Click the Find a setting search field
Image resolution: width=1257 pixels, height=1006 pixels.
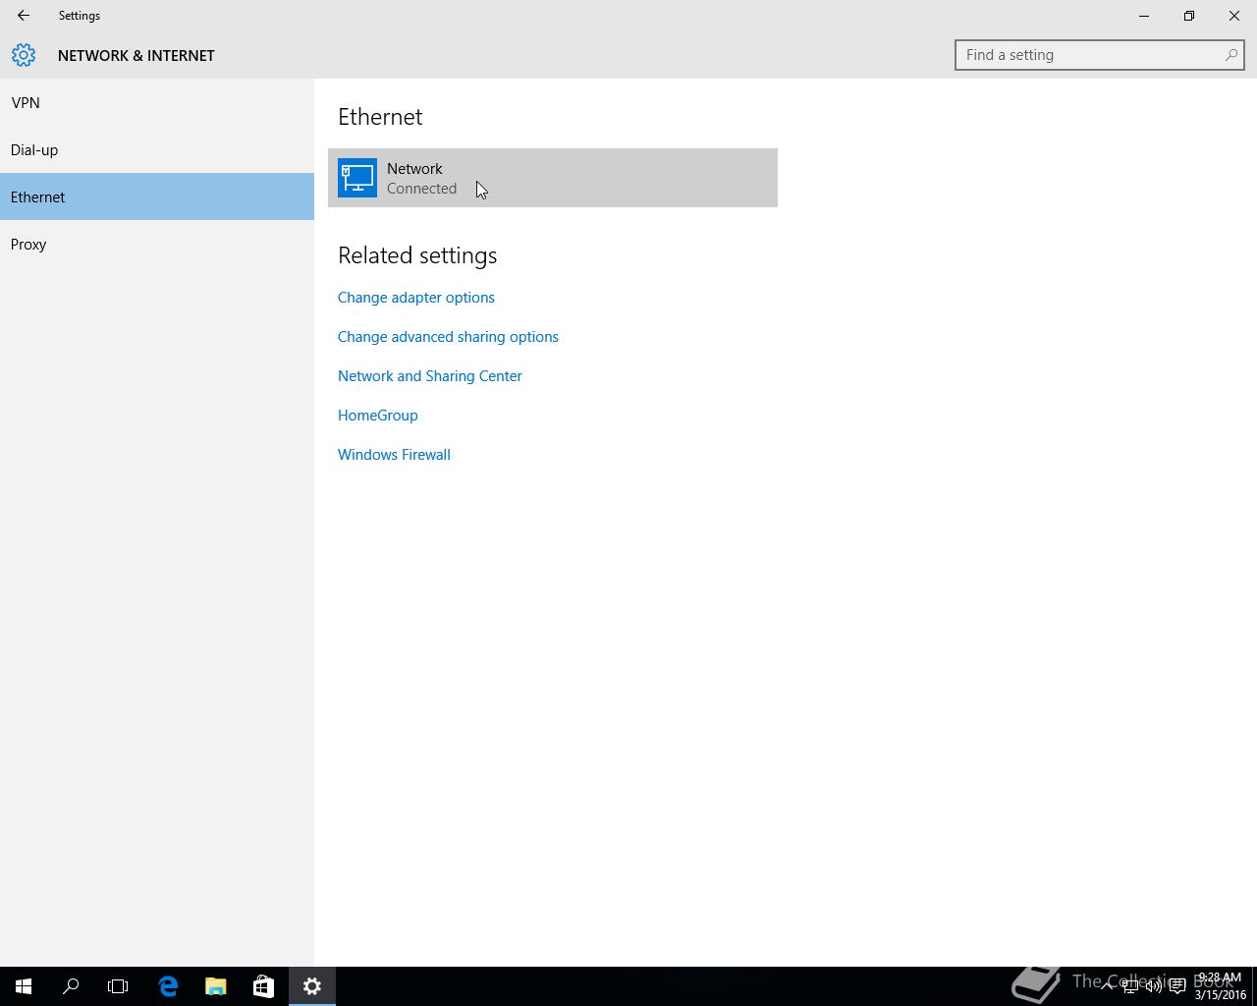point(1090,55)
